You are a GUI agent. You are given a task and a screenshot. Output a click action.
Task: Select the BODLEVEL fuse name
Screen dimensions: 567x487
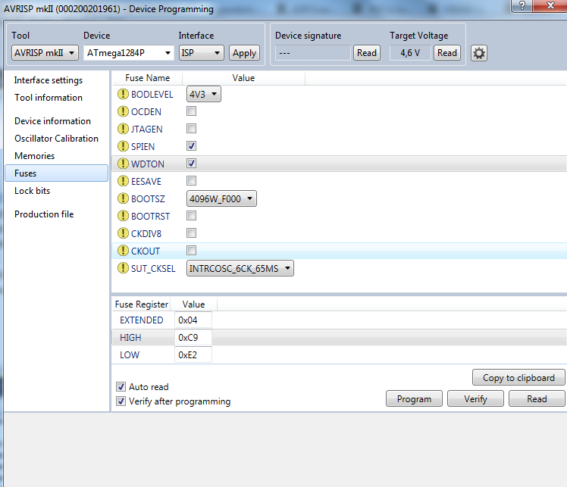pyautogui.click(x=152, y=94)
